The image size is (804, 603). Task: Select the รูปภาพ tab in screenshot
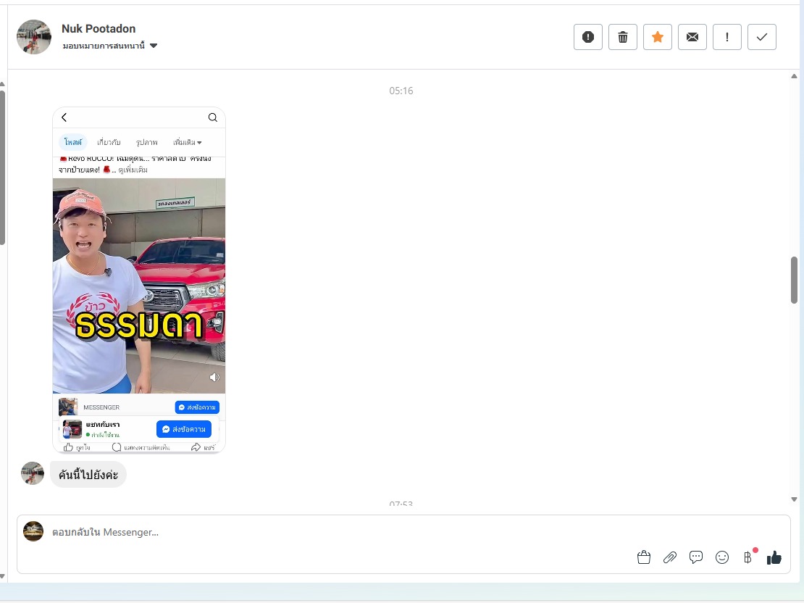(146, 142)
